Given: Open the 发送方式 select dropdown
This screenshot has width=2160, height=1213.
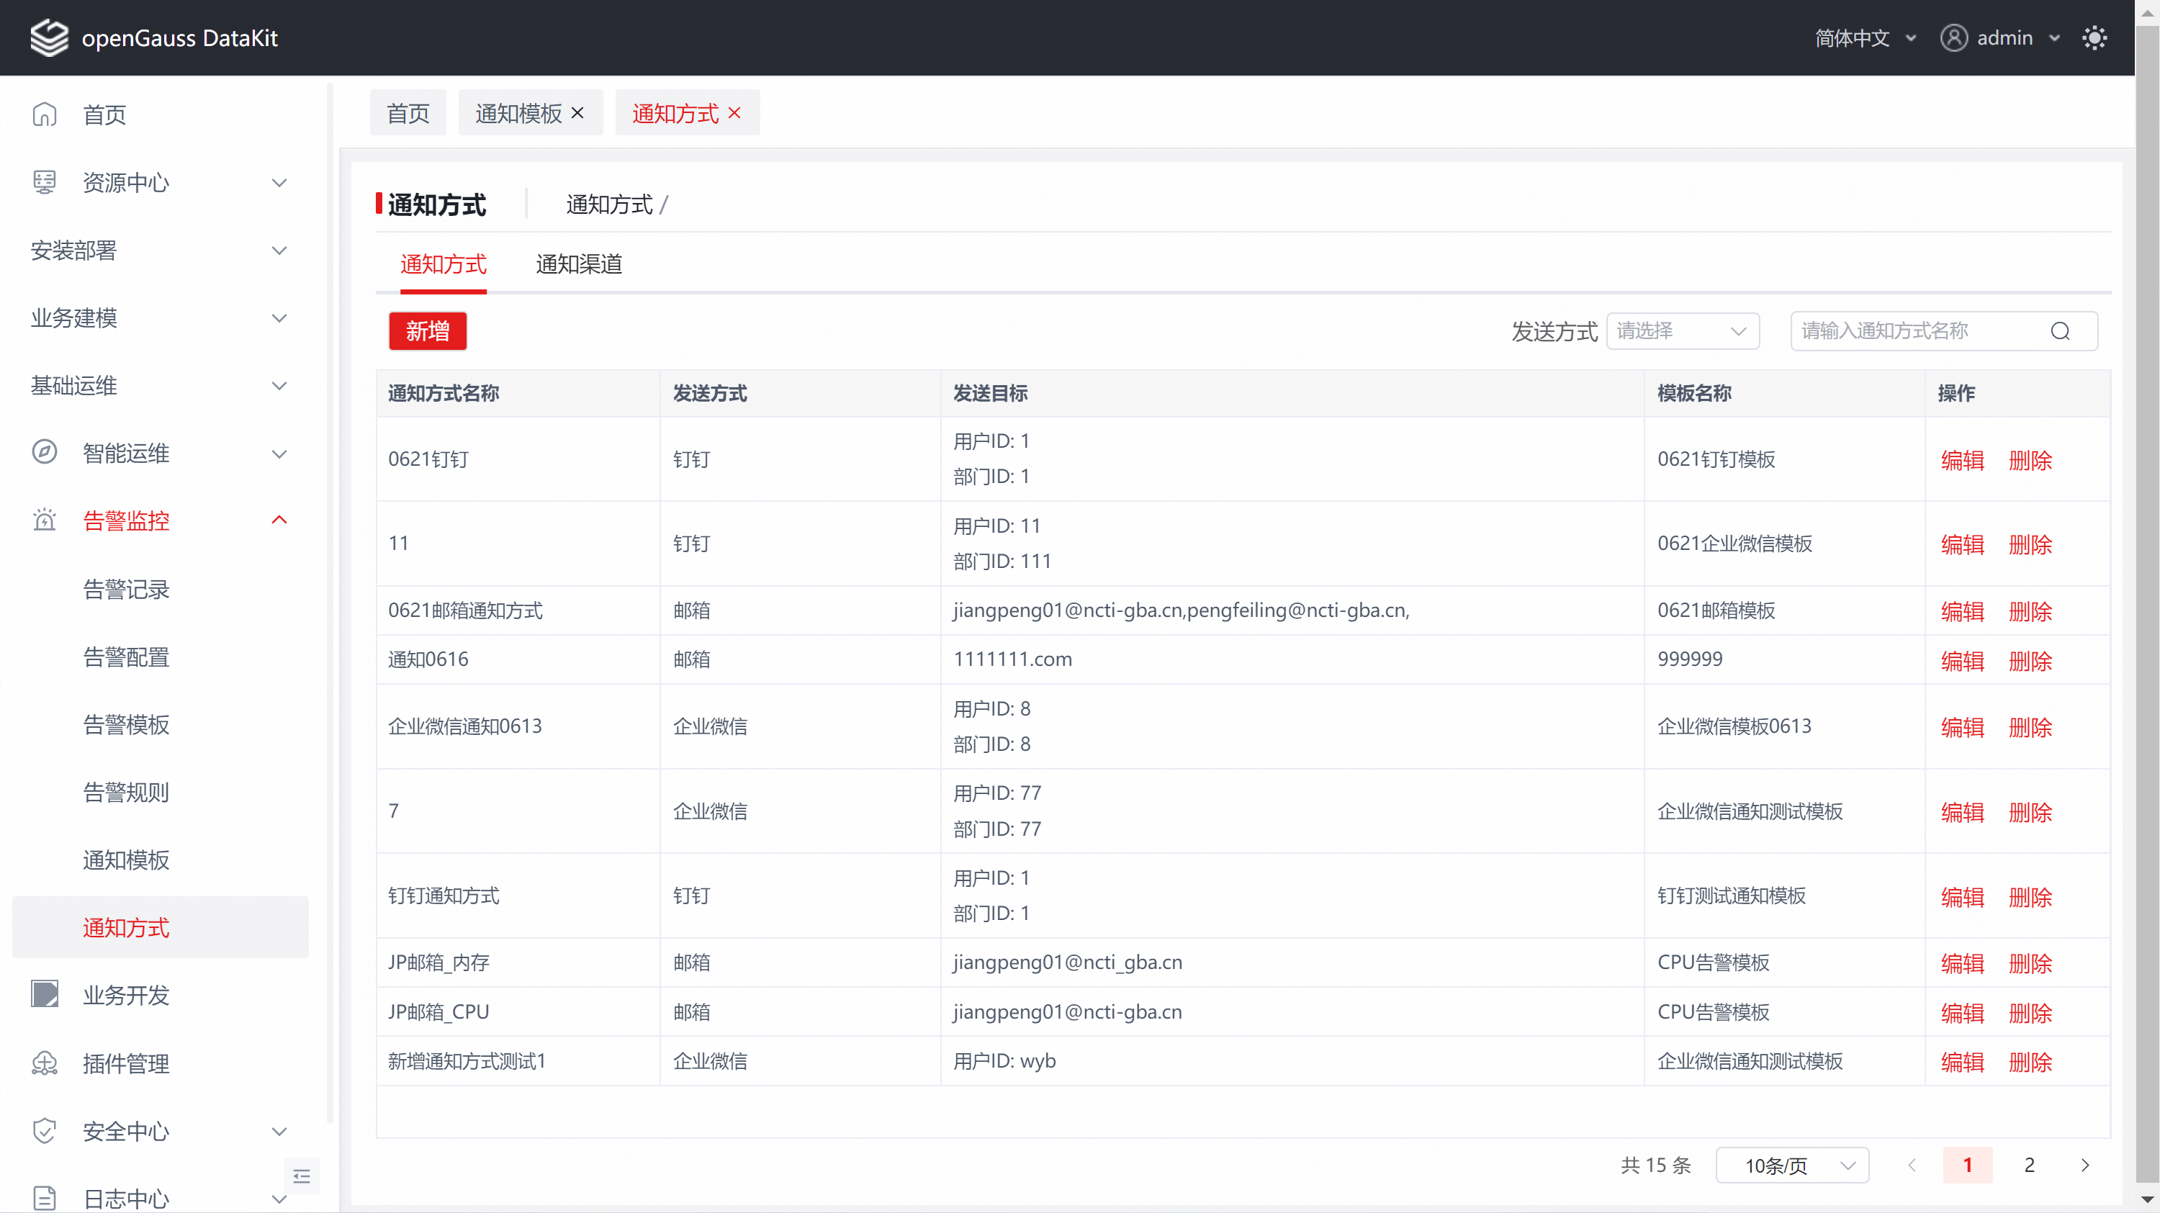Looking at the screenshot, I should (1681, 331).
